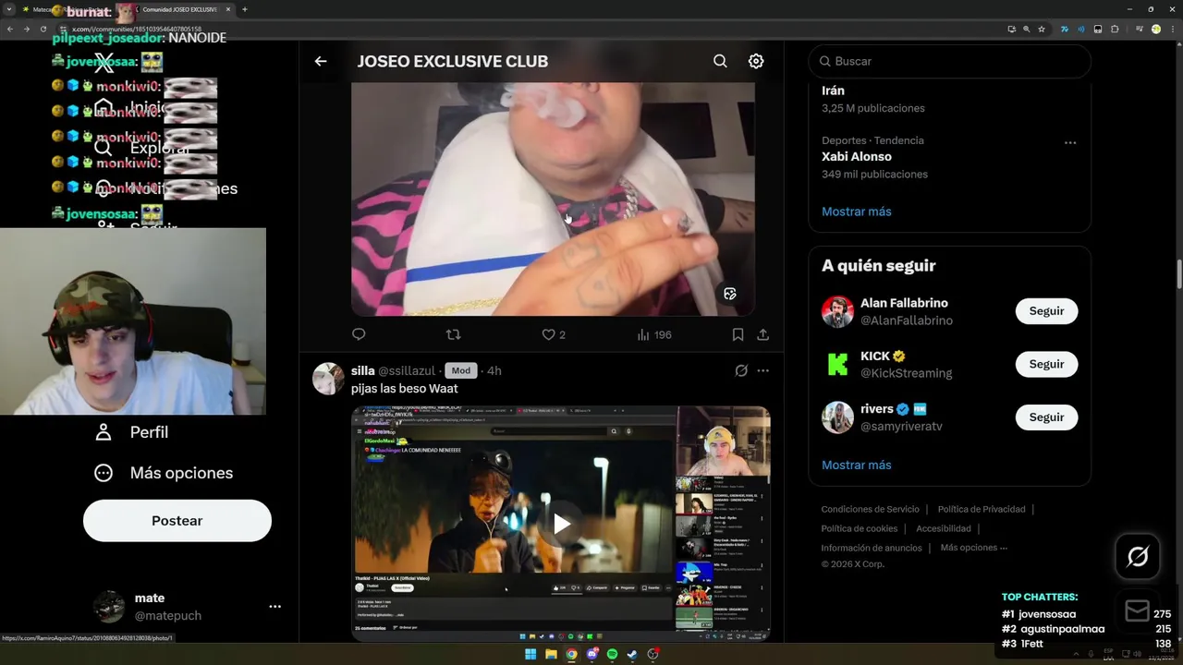
Task: Open the Irán trend
Action: click(833, 91)
